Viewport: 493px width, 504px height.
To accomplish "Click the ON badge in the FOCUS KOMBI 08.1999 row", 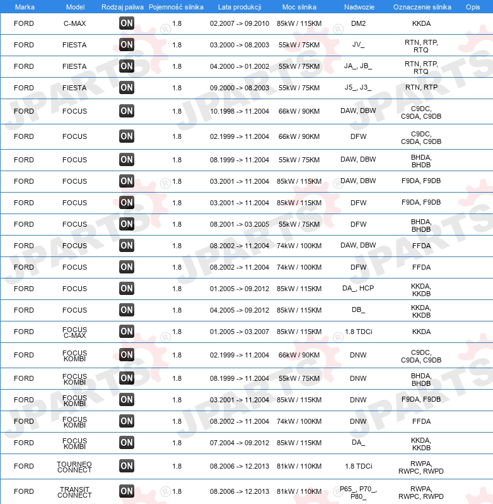I will [126, 378].
